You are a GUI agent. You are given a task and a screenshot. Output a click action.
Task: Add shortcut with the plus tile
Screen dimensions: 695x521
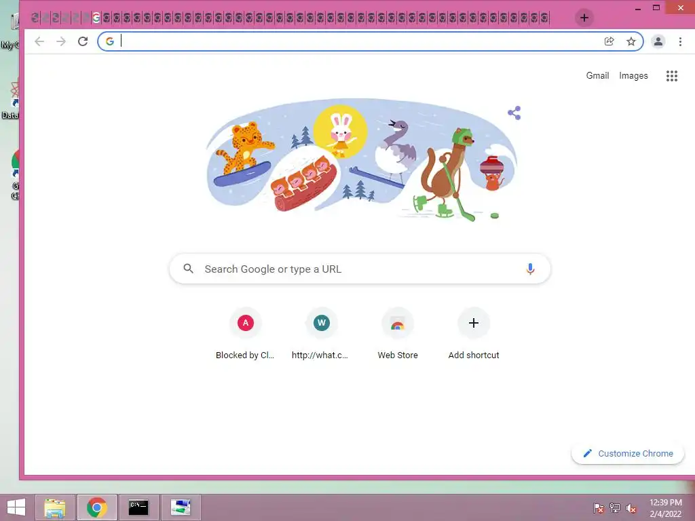pyautogui.click(x=474, y=335)
